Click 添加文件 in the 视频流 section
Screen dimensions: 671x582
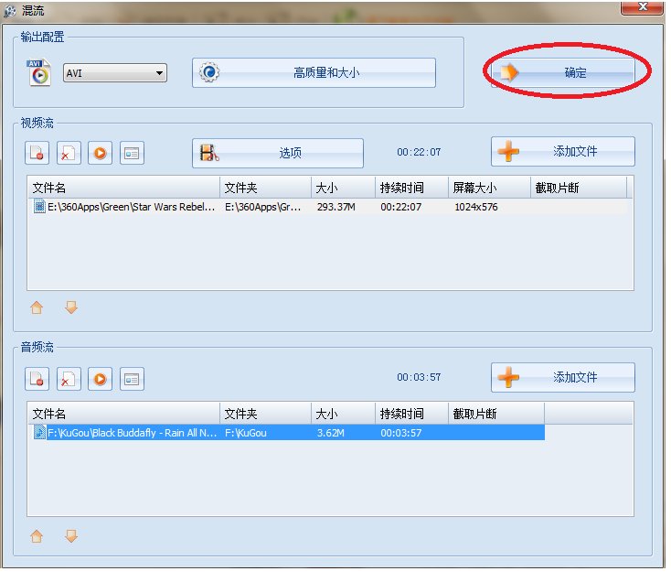click(563, 151)
